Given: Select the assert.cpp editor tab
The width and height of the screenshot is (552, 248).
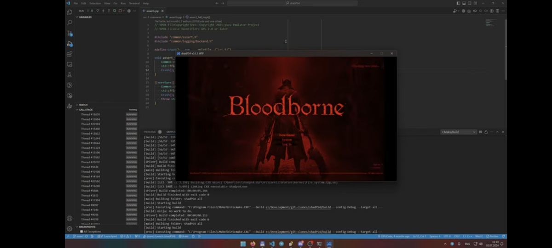Looking at the screenshot, I should 152,11.
